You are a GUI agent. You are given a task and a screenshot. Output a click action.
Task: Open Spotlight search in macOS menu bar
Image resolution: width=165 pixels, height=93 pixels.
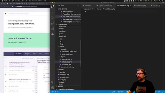[160, 1]
